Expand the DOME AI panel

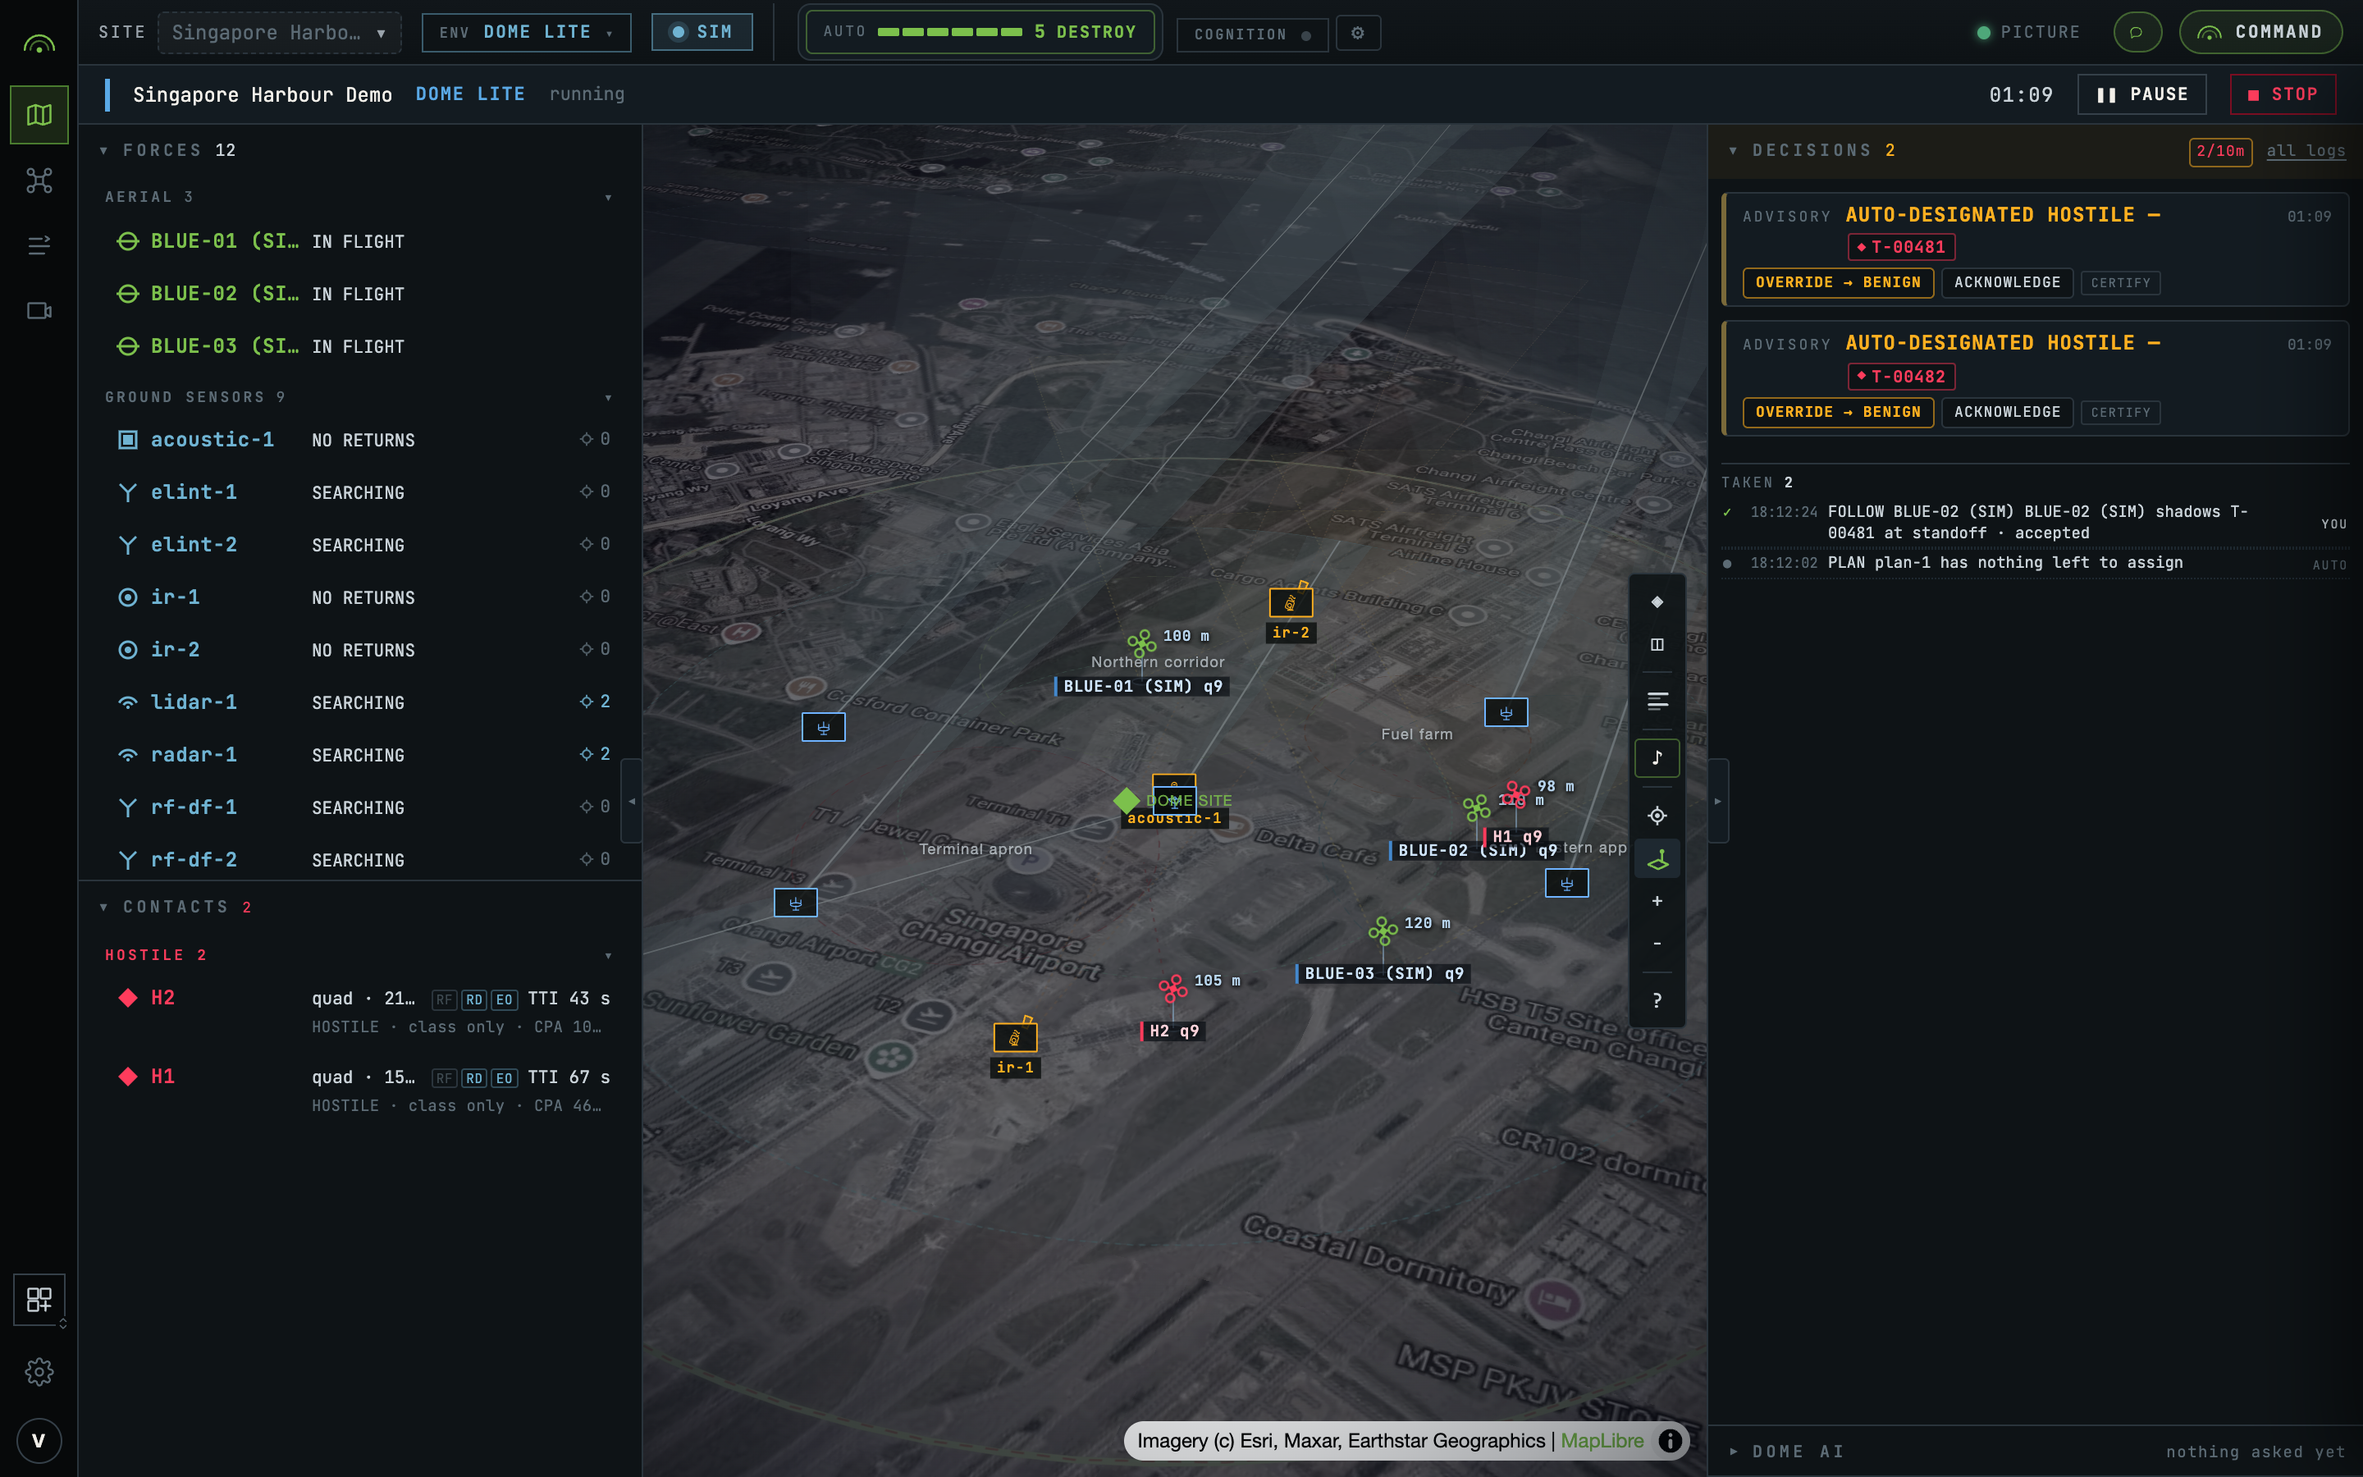tap(1733, 1452)
